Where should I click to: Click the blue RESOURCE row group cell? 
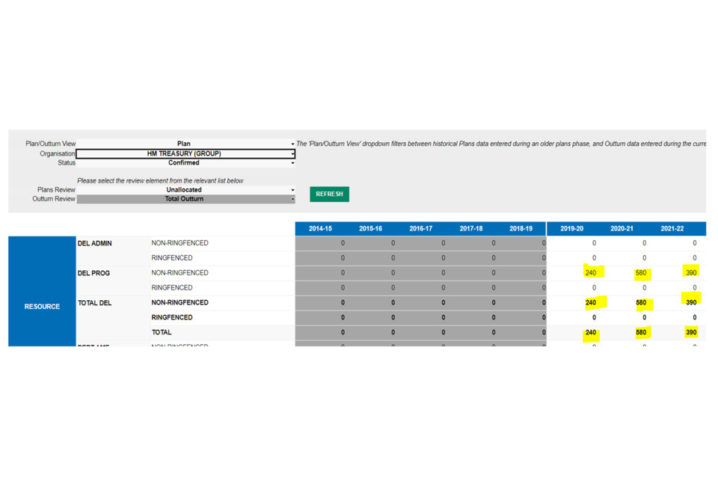[x=42, y=306]
